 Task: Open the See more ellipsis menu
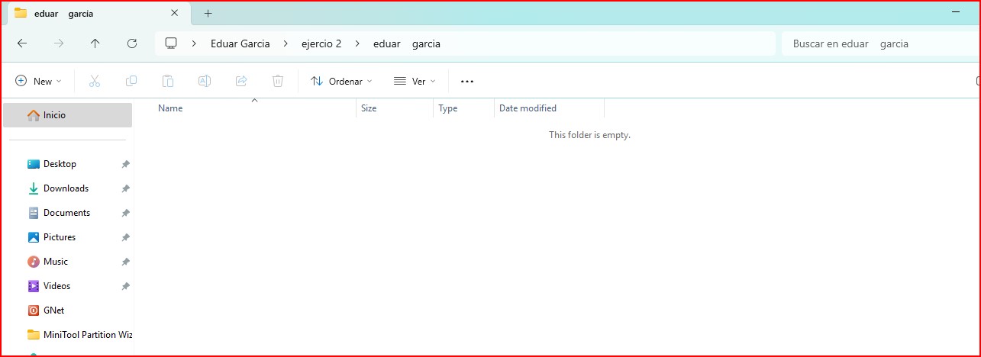pyautogui.click(x=467, y=81)
